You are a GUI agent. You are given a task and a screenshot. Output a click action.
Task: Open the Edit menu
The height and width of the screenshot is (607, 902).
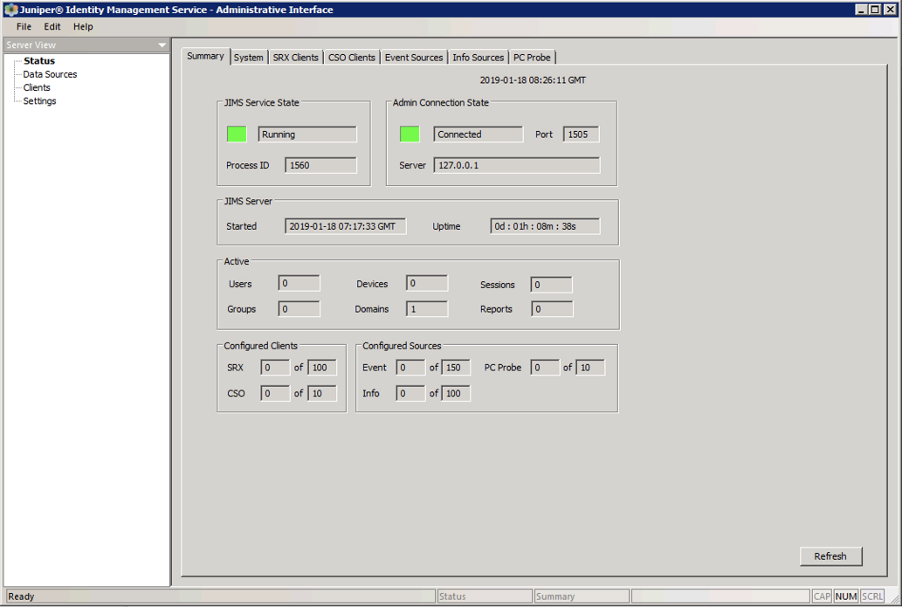(x=52, y=26)
